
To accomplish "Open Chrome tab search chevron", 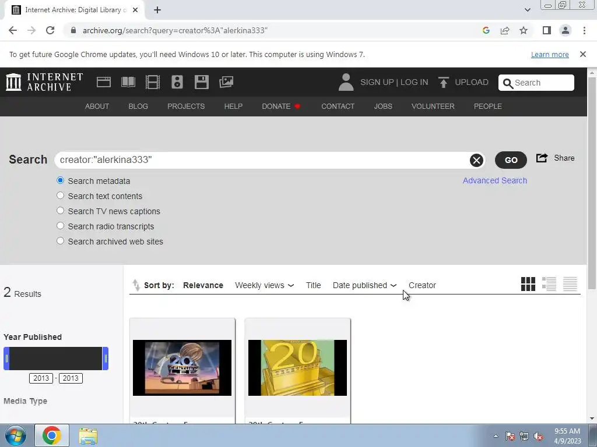I will [527, 10].
